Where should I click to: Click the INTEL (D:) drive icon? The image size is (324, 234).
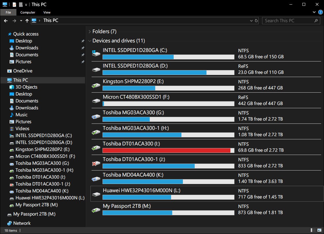96,69
